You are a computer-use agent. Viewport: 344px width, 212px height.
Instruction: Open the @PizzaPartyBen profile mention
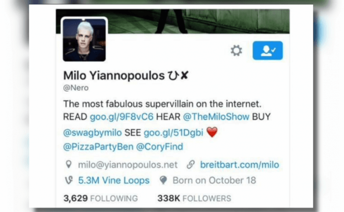point(98,147)
